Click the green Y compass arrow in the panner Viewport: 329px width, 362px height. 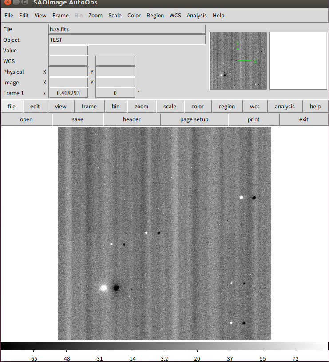[238, 51]
